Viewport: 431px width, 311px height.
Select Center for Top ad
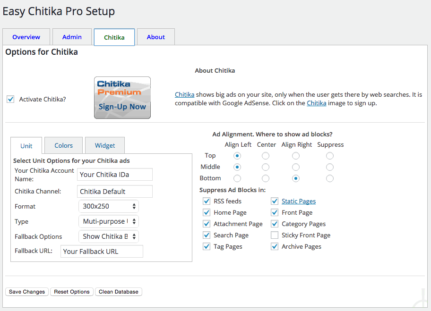266,156
